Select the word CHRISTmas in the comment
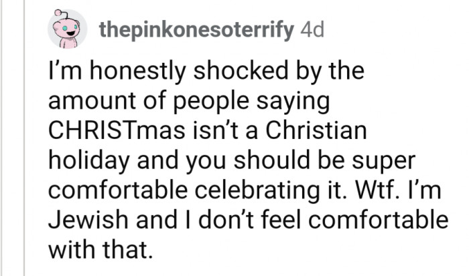 tap(117, 130)
